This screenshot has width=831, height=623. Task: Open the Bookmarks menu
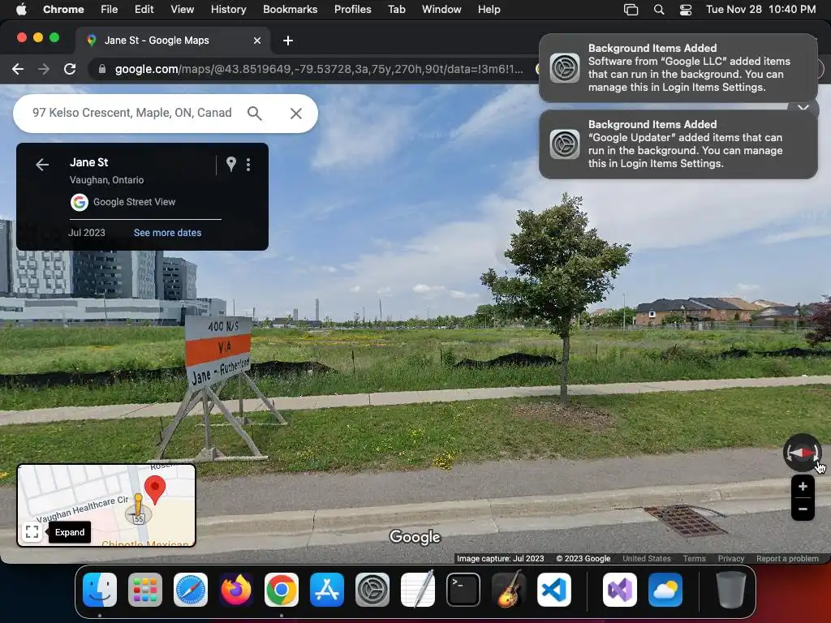pyautogui.click(x=290, y=10)
